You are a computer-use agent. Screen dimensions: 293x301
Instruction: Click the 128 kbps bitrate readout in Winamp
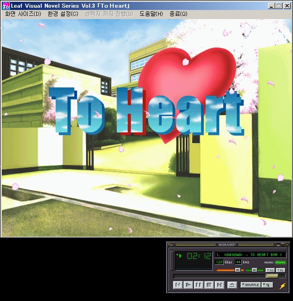coord(219,262)
